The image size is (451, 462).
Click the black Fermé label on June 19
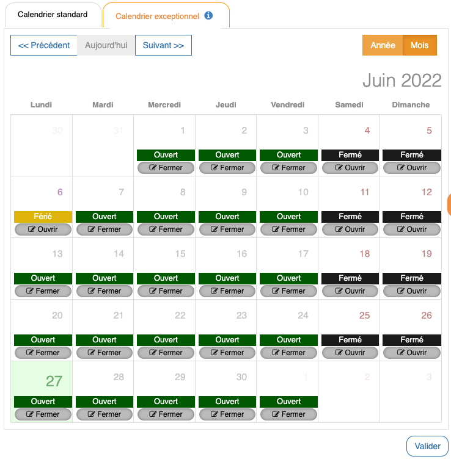[412, 278]
